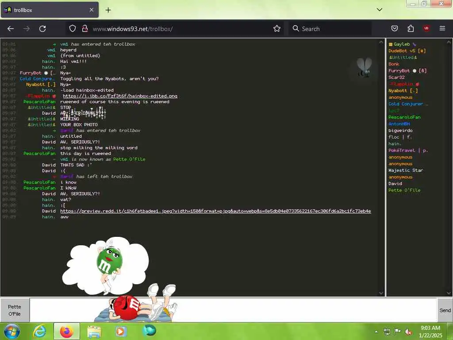Click the network tray icon

(x=387, y=332)
